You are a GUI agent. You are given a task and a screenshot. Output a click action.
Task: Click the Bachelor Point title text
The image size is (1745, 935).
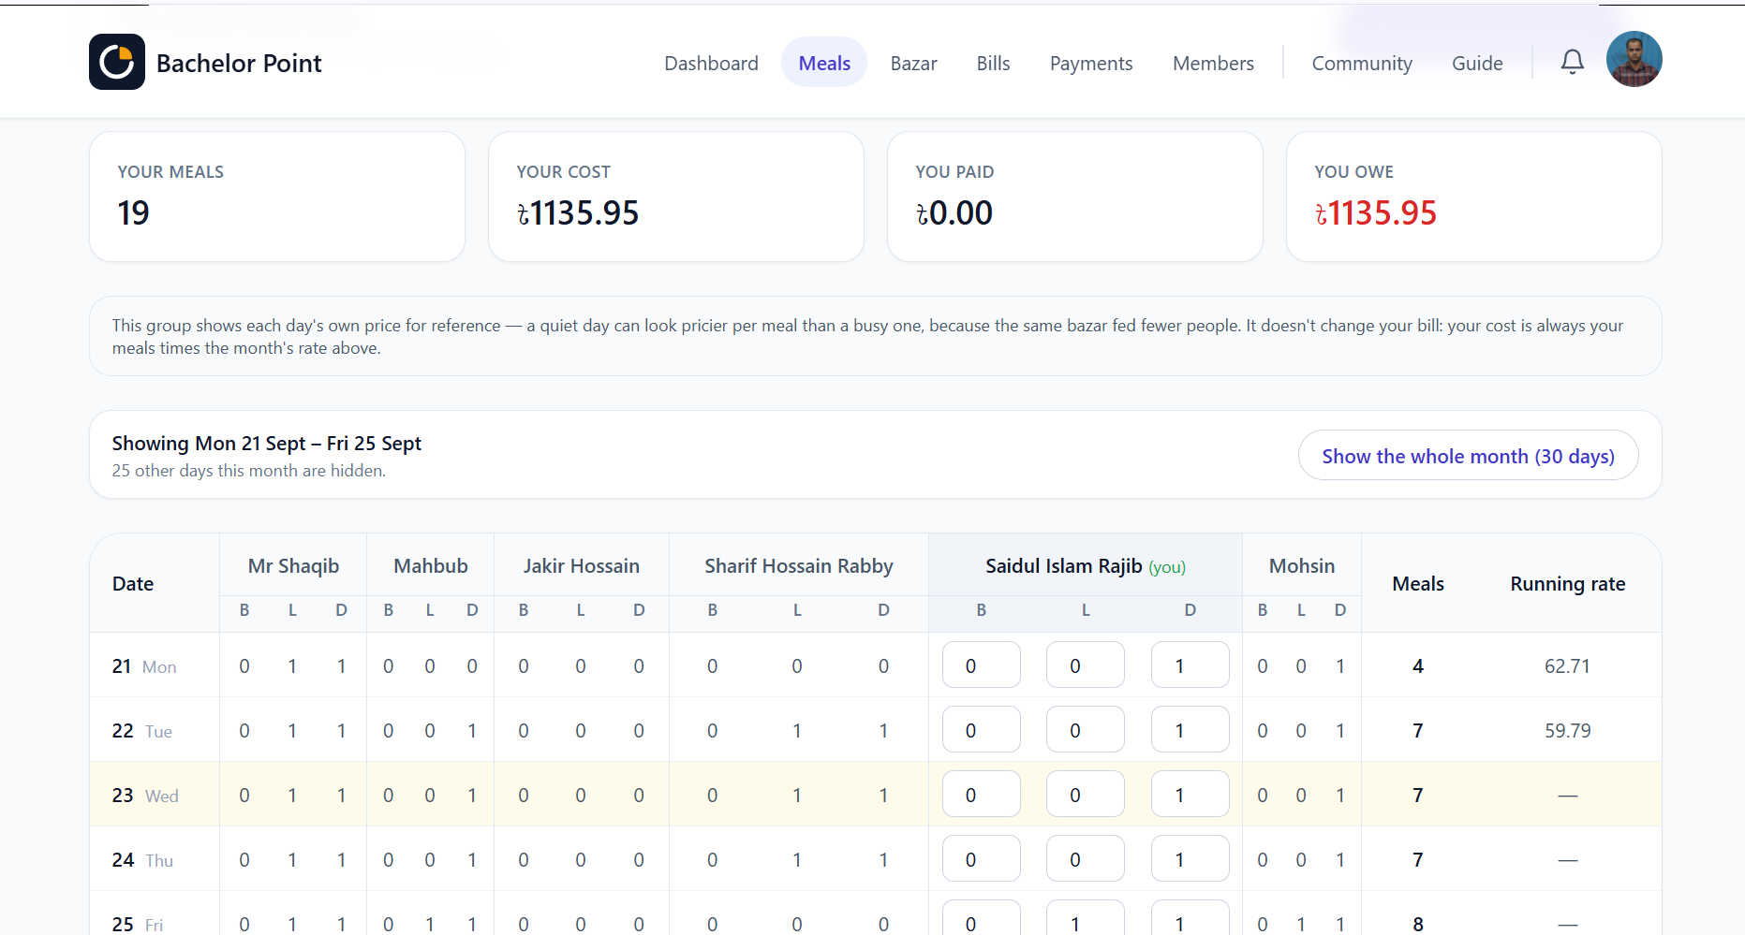239,63
